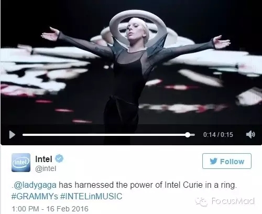Open the #INTELinMUSIC hashtag
The height and width of the screenshot is (214, 262).
91,196
